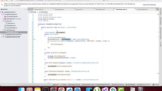Navigate back in the editor tab history
The width and height of the screenshot is (162, 91).
29,9
